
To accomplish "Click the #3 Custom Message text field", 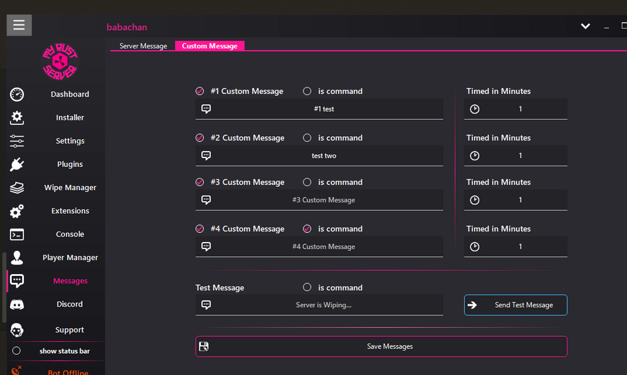I will pos(324,200).
